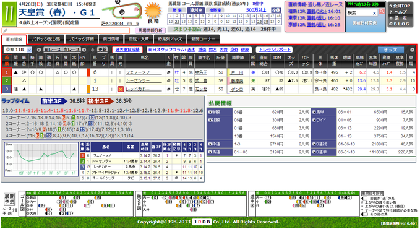Click the 500万以上 link
The image size is (420, 229).
coord(256,10)
